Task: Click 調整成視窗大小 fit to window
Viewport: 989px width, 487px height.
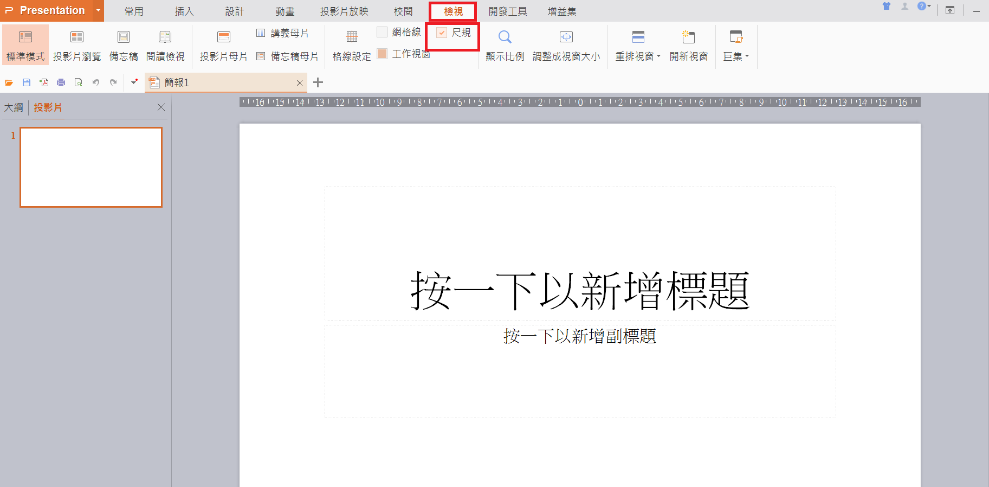Action: 566,46
